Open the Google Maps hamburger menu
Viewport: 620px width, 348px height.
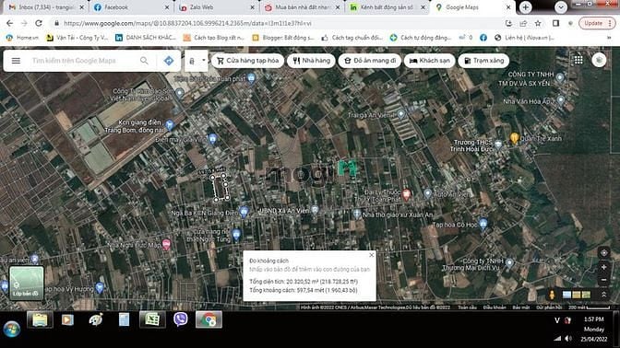pyautogui.click(x=16, y=61)
